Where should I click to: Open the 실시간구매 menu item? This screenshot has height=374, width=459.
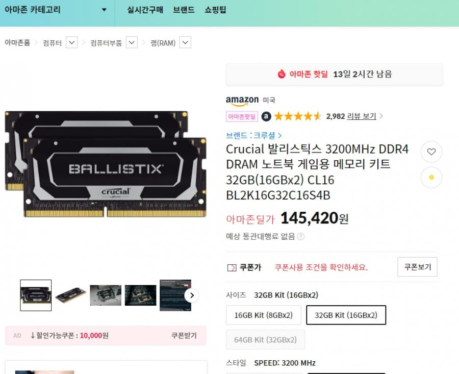click(x=145, y=10)
